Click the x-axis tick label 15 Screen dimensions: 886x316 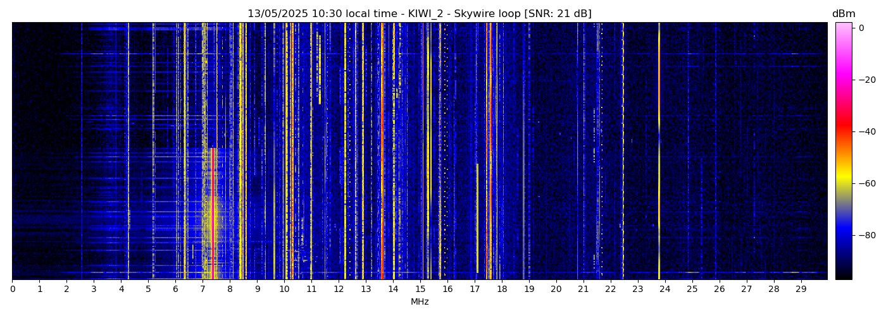420,289
